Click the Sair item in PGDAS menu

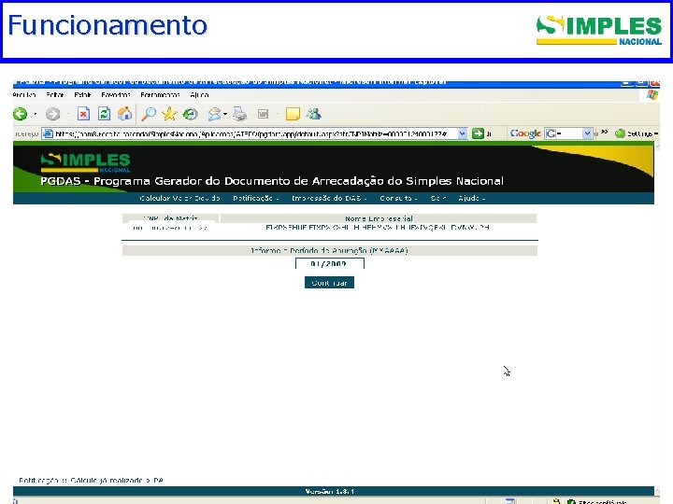[438, 198]
